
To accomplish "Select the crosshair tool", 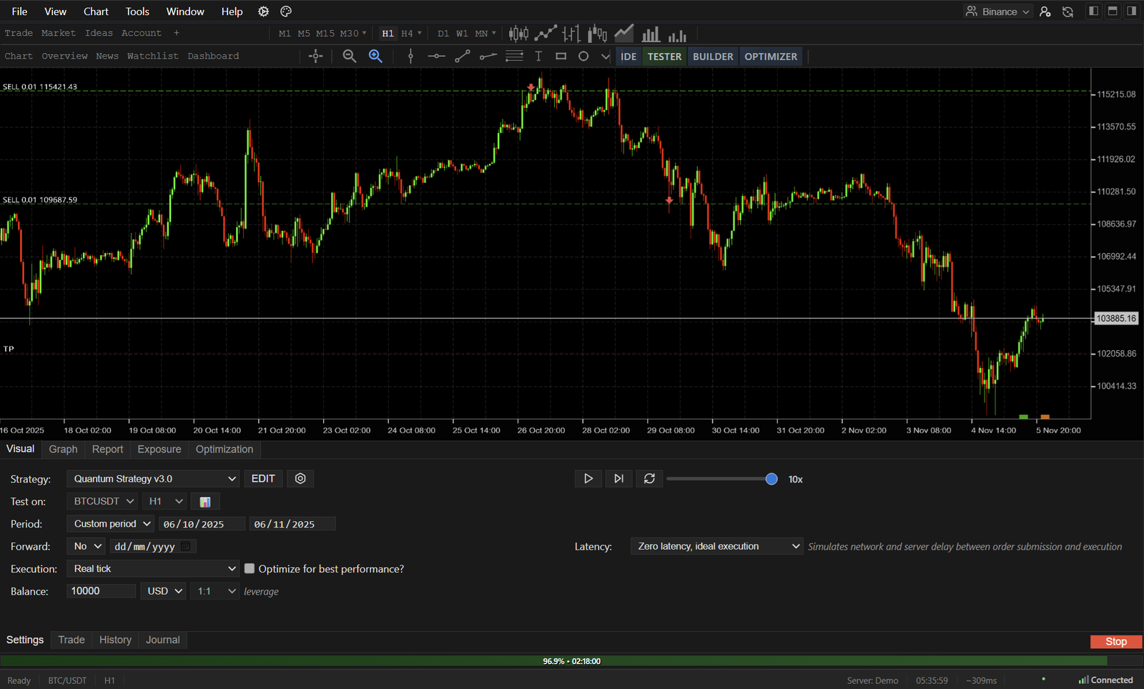I will [315, 56].
